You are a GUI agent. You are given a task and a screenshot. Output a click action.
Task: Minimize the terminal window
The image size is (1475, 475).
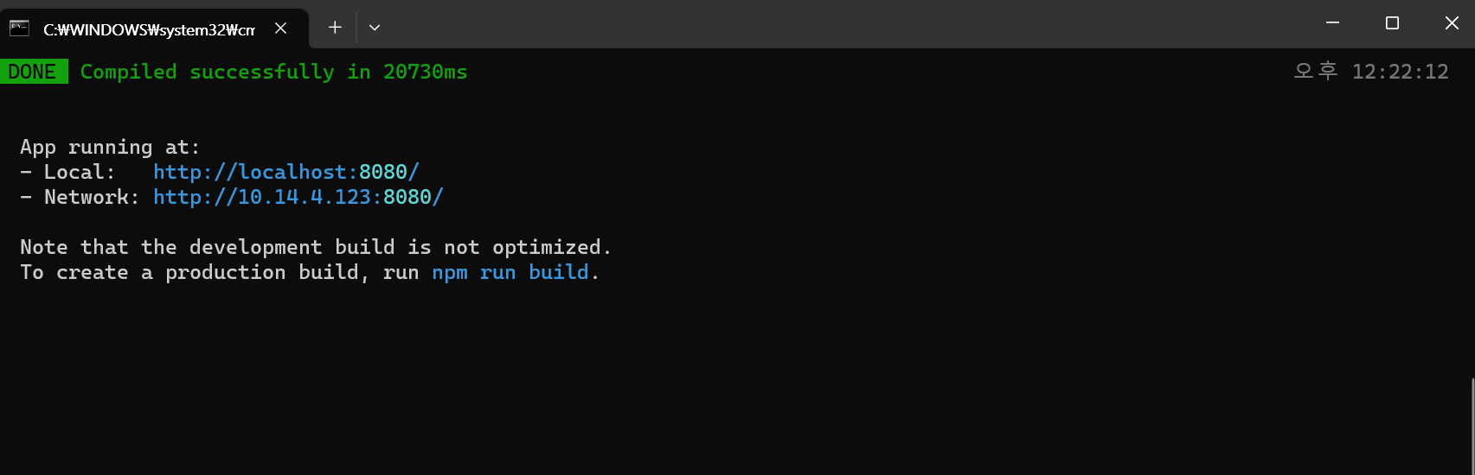(x=1332, y=23)
